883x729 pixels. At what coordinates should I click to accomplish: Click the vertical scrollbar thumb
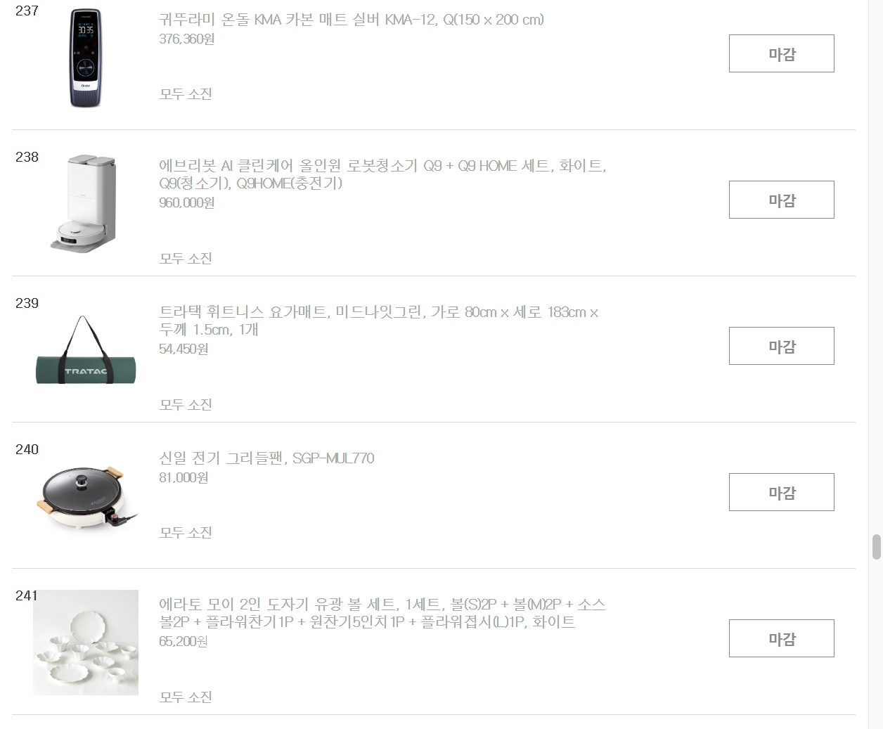tap(877, 547)
